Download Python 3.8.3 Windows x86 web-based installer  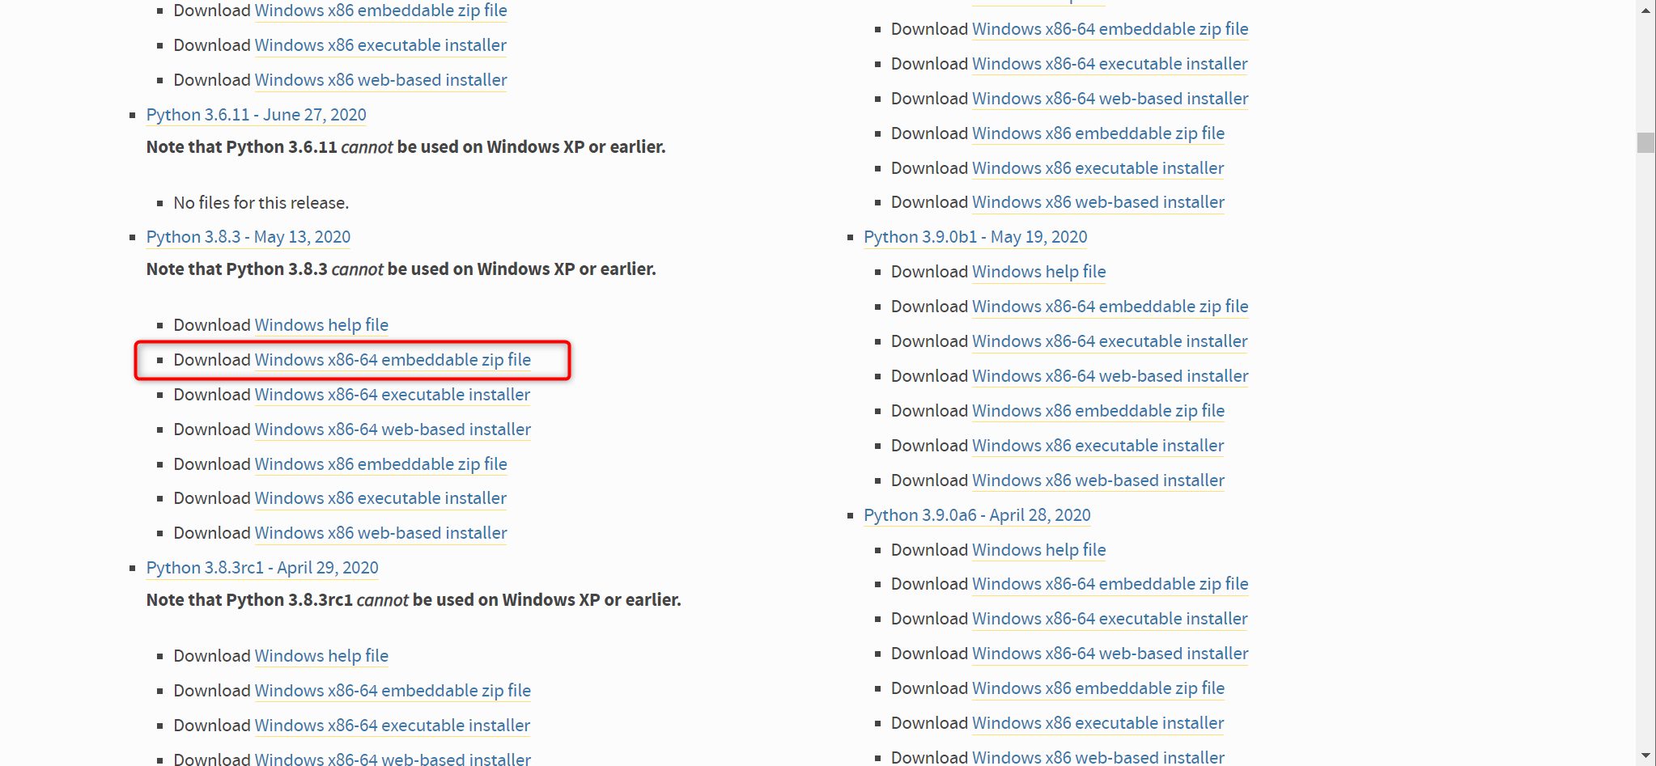[380, 533]
